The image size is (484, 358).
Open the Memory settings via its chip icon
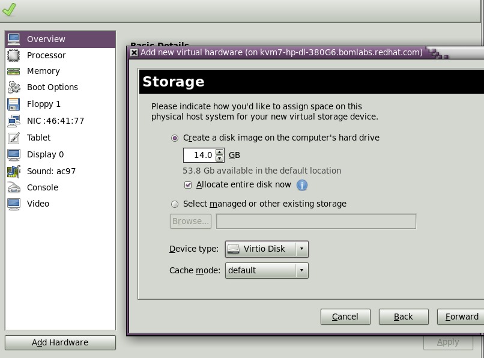point(13,71)
